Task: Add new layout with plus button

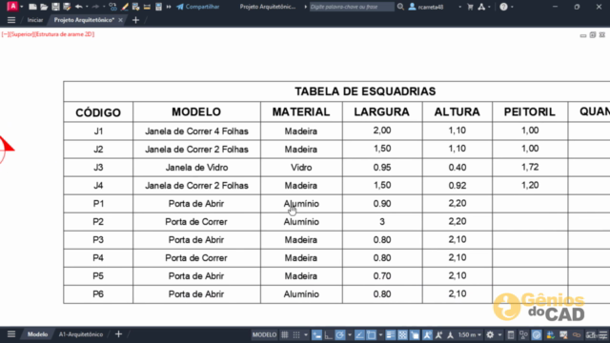Action: [118, 334]
